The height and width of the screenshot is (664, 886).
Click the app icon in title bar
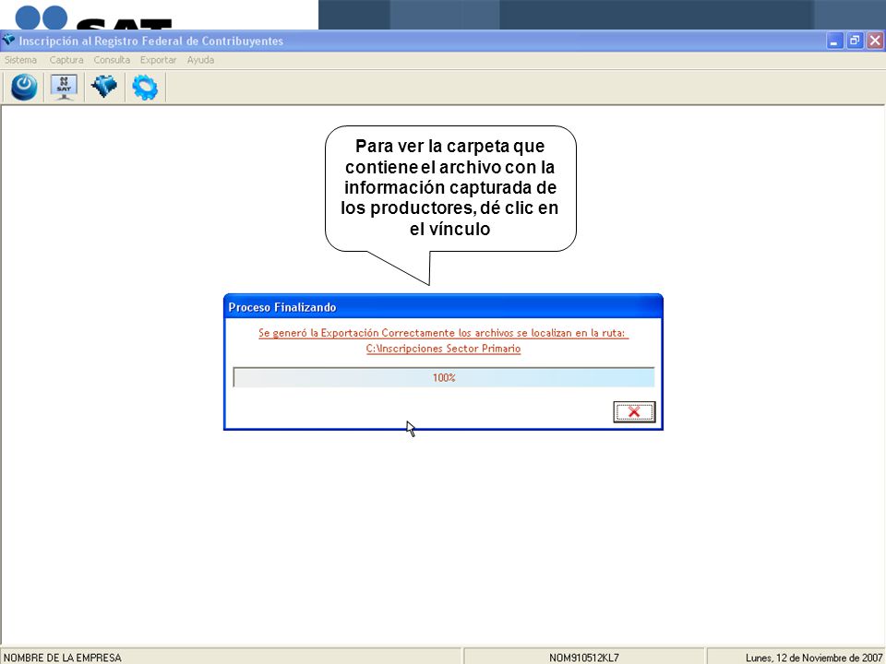click(x=8, y=40)
